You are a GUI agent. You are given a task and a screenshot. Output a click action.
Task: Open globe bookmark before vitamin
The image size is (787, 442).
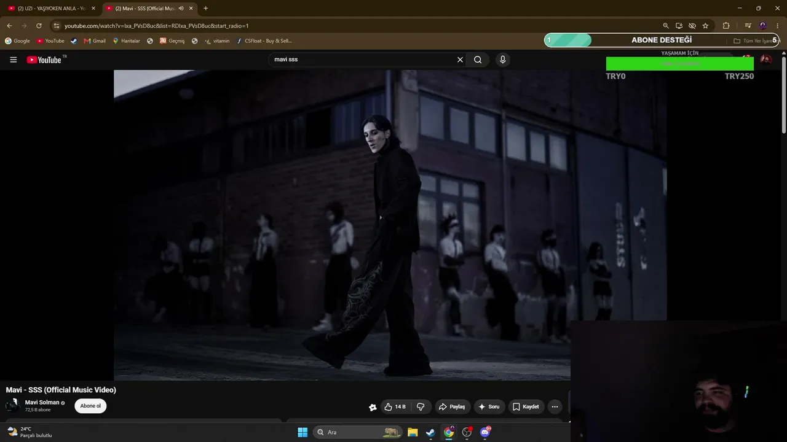tap(195, 41)
